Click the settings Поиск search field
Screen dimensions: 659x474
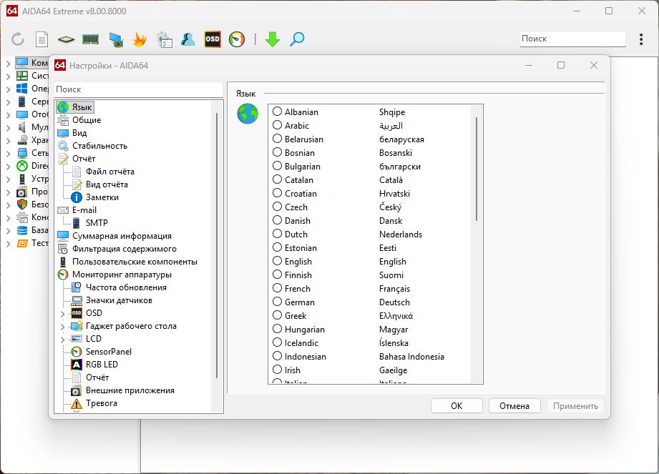coord(139,89)
